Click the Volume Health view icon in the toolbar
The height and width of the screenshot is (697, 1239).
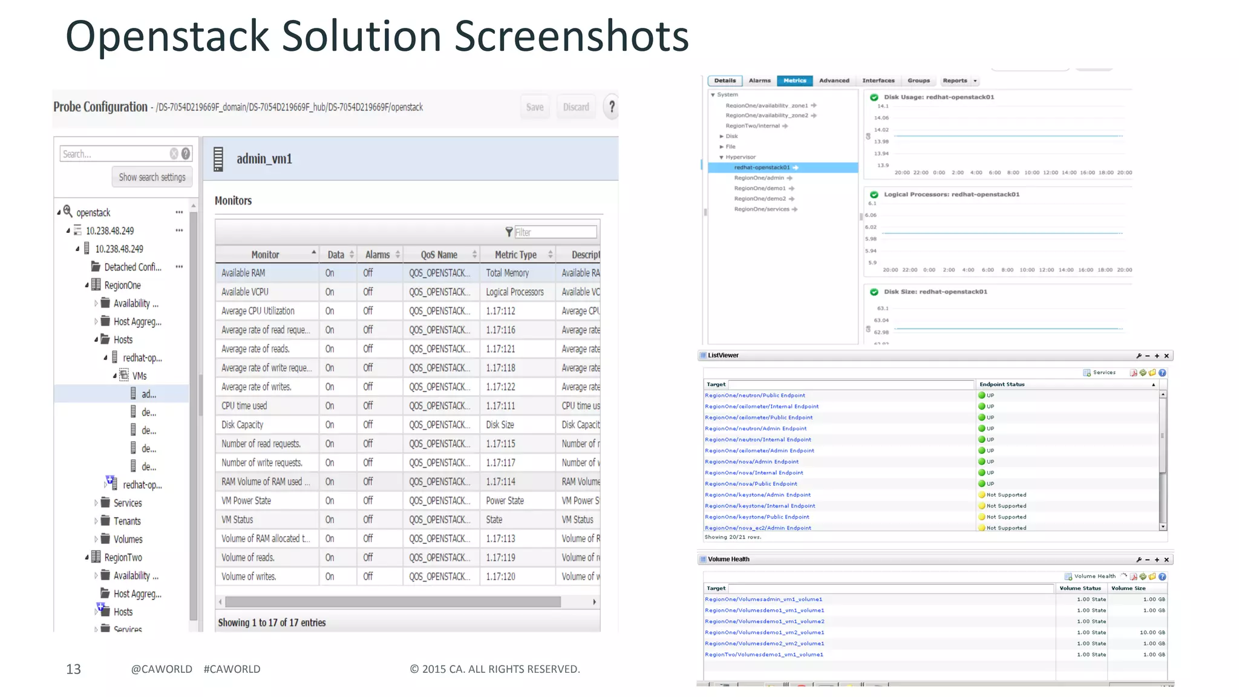point(1068,577)
